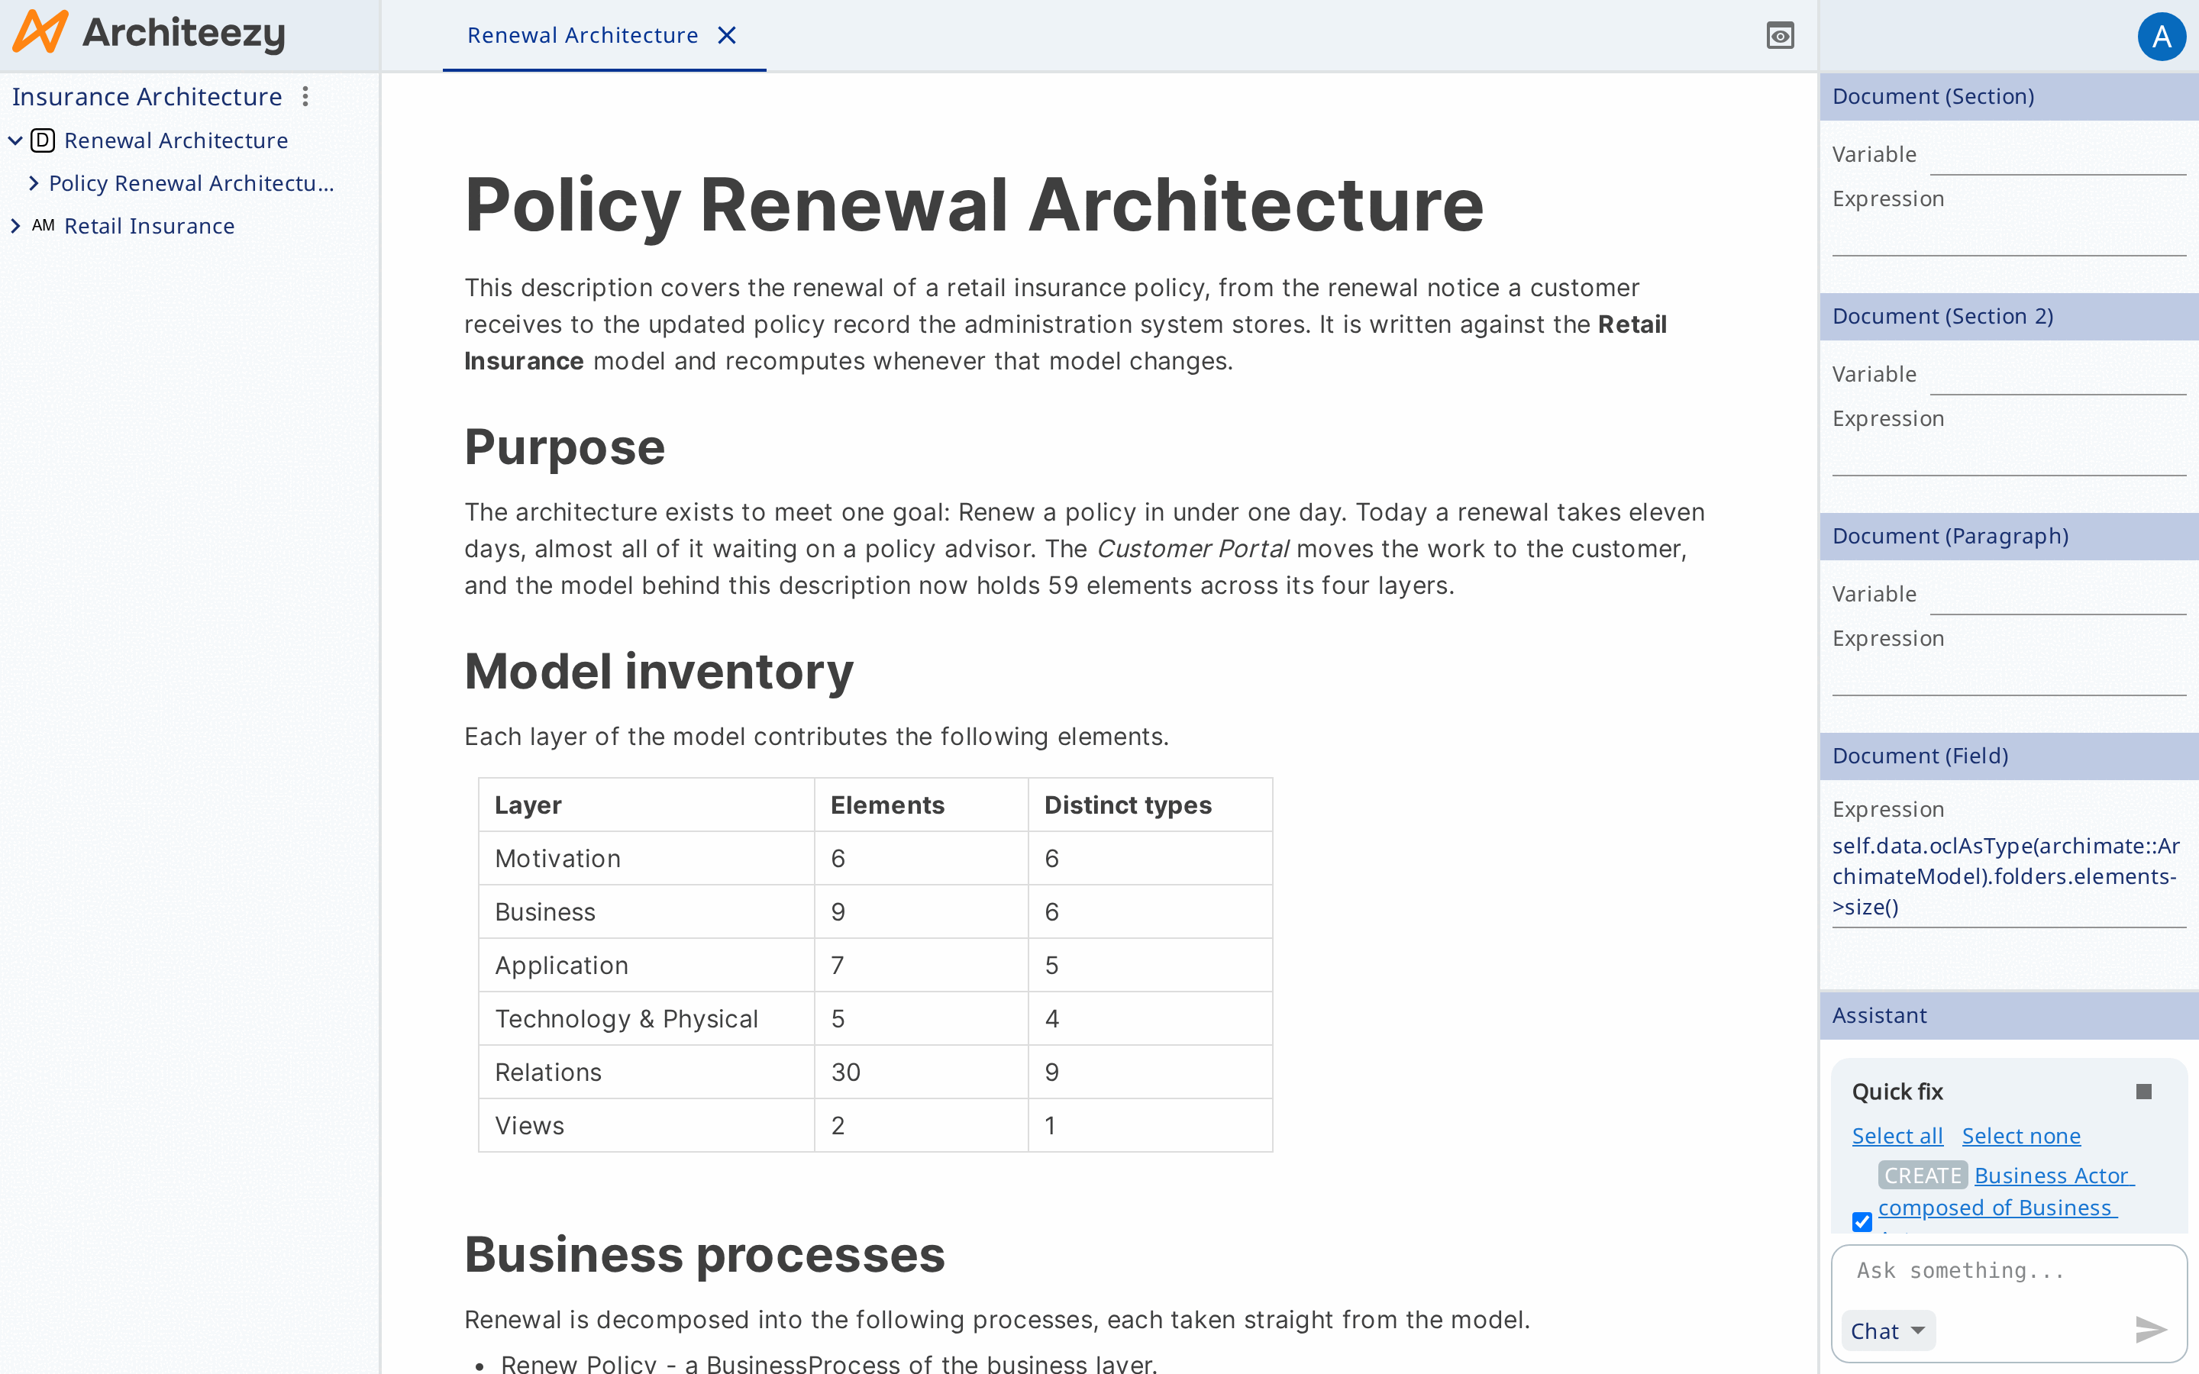This screenshot has height=1374, width=2199.
Task: Click the Document (Field) panel header
Action: (x=2009, y=756)
